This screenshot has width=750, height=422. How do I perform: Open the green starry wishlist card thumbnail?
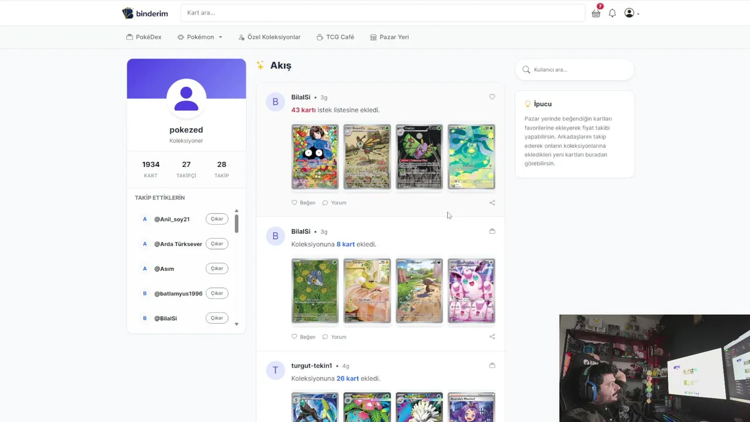pyautogui.click(x=471, y=156)
